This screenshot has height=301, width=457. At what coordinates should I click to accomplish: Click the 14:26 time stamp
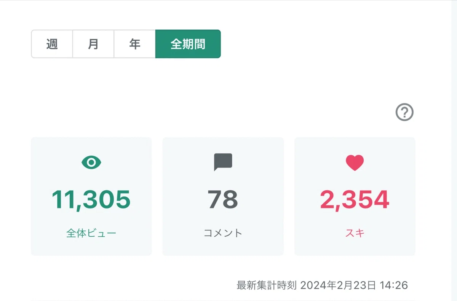point(394,285)
